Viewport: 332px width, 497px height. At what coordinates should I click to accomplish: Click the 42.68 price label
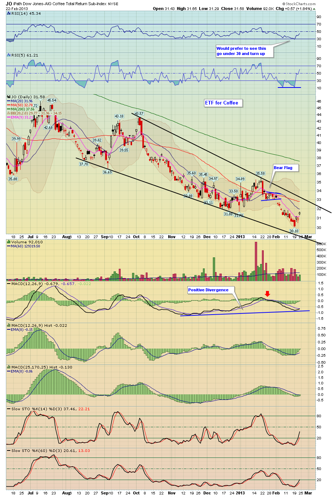[48, 128]
